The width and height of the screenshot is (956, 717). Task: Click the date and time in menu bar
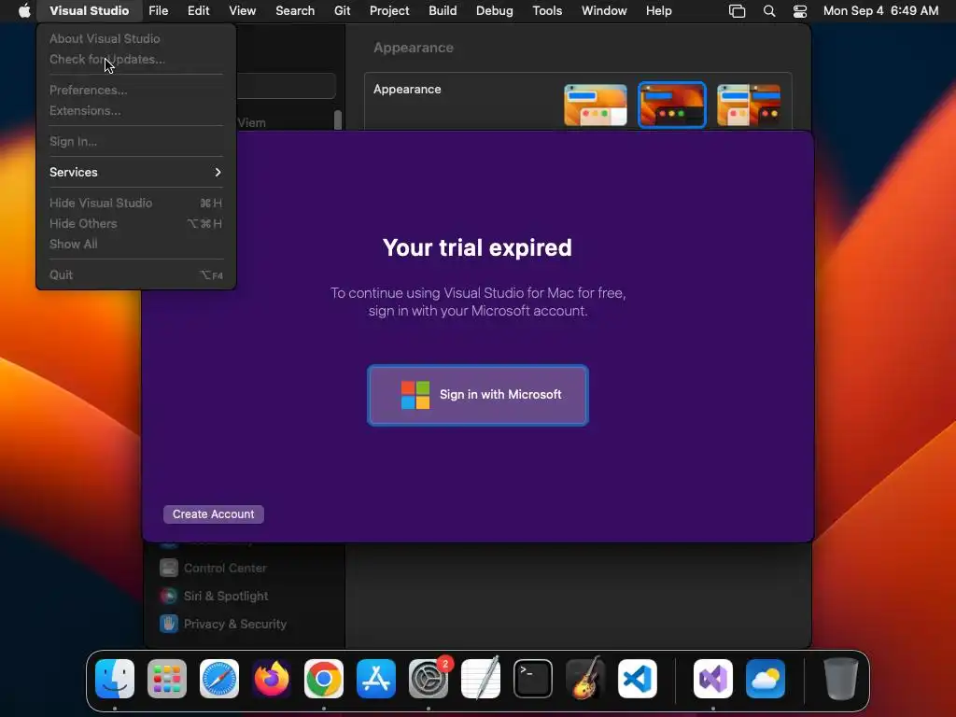[x=880, y=11]
